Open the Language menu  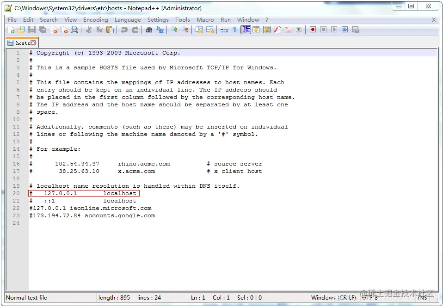pyautogui.click(x=128, y=20)
